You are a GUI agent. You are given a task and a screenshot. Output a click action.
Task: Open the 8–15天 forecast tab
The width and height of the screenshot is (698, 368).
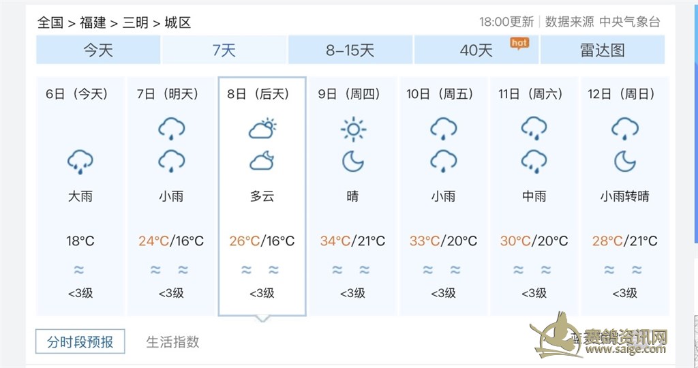(x=350, y=50)
